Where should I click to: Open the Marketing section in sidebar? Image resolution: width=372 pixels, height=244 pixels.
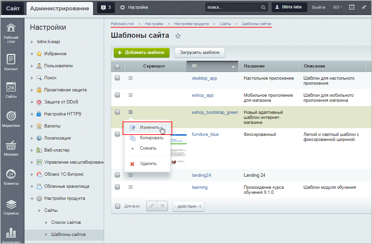(x=11, y=119)
